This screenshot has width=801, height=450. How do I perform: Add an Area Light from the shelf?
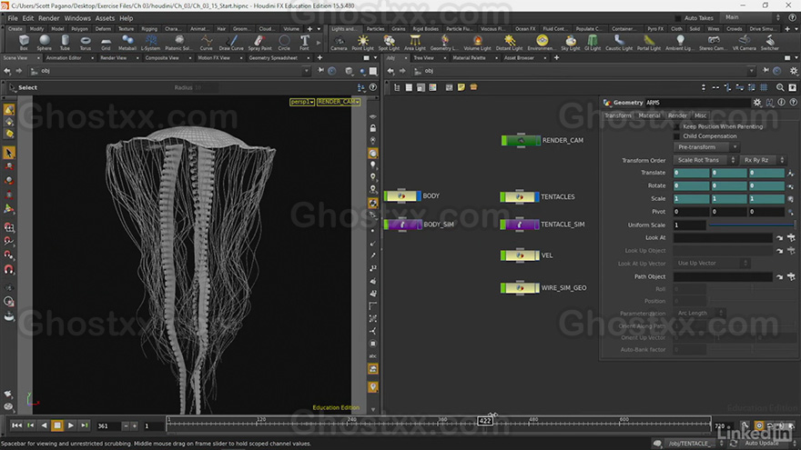click(415, 43)
